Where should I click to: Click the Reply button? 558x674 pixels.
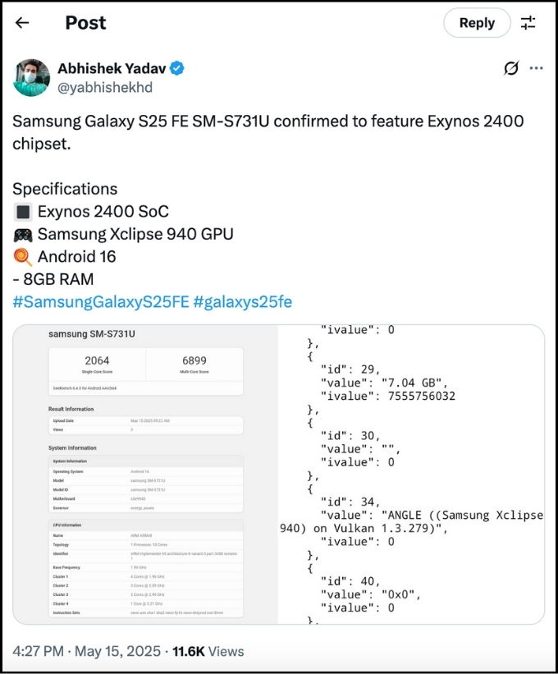pos(477,23)
